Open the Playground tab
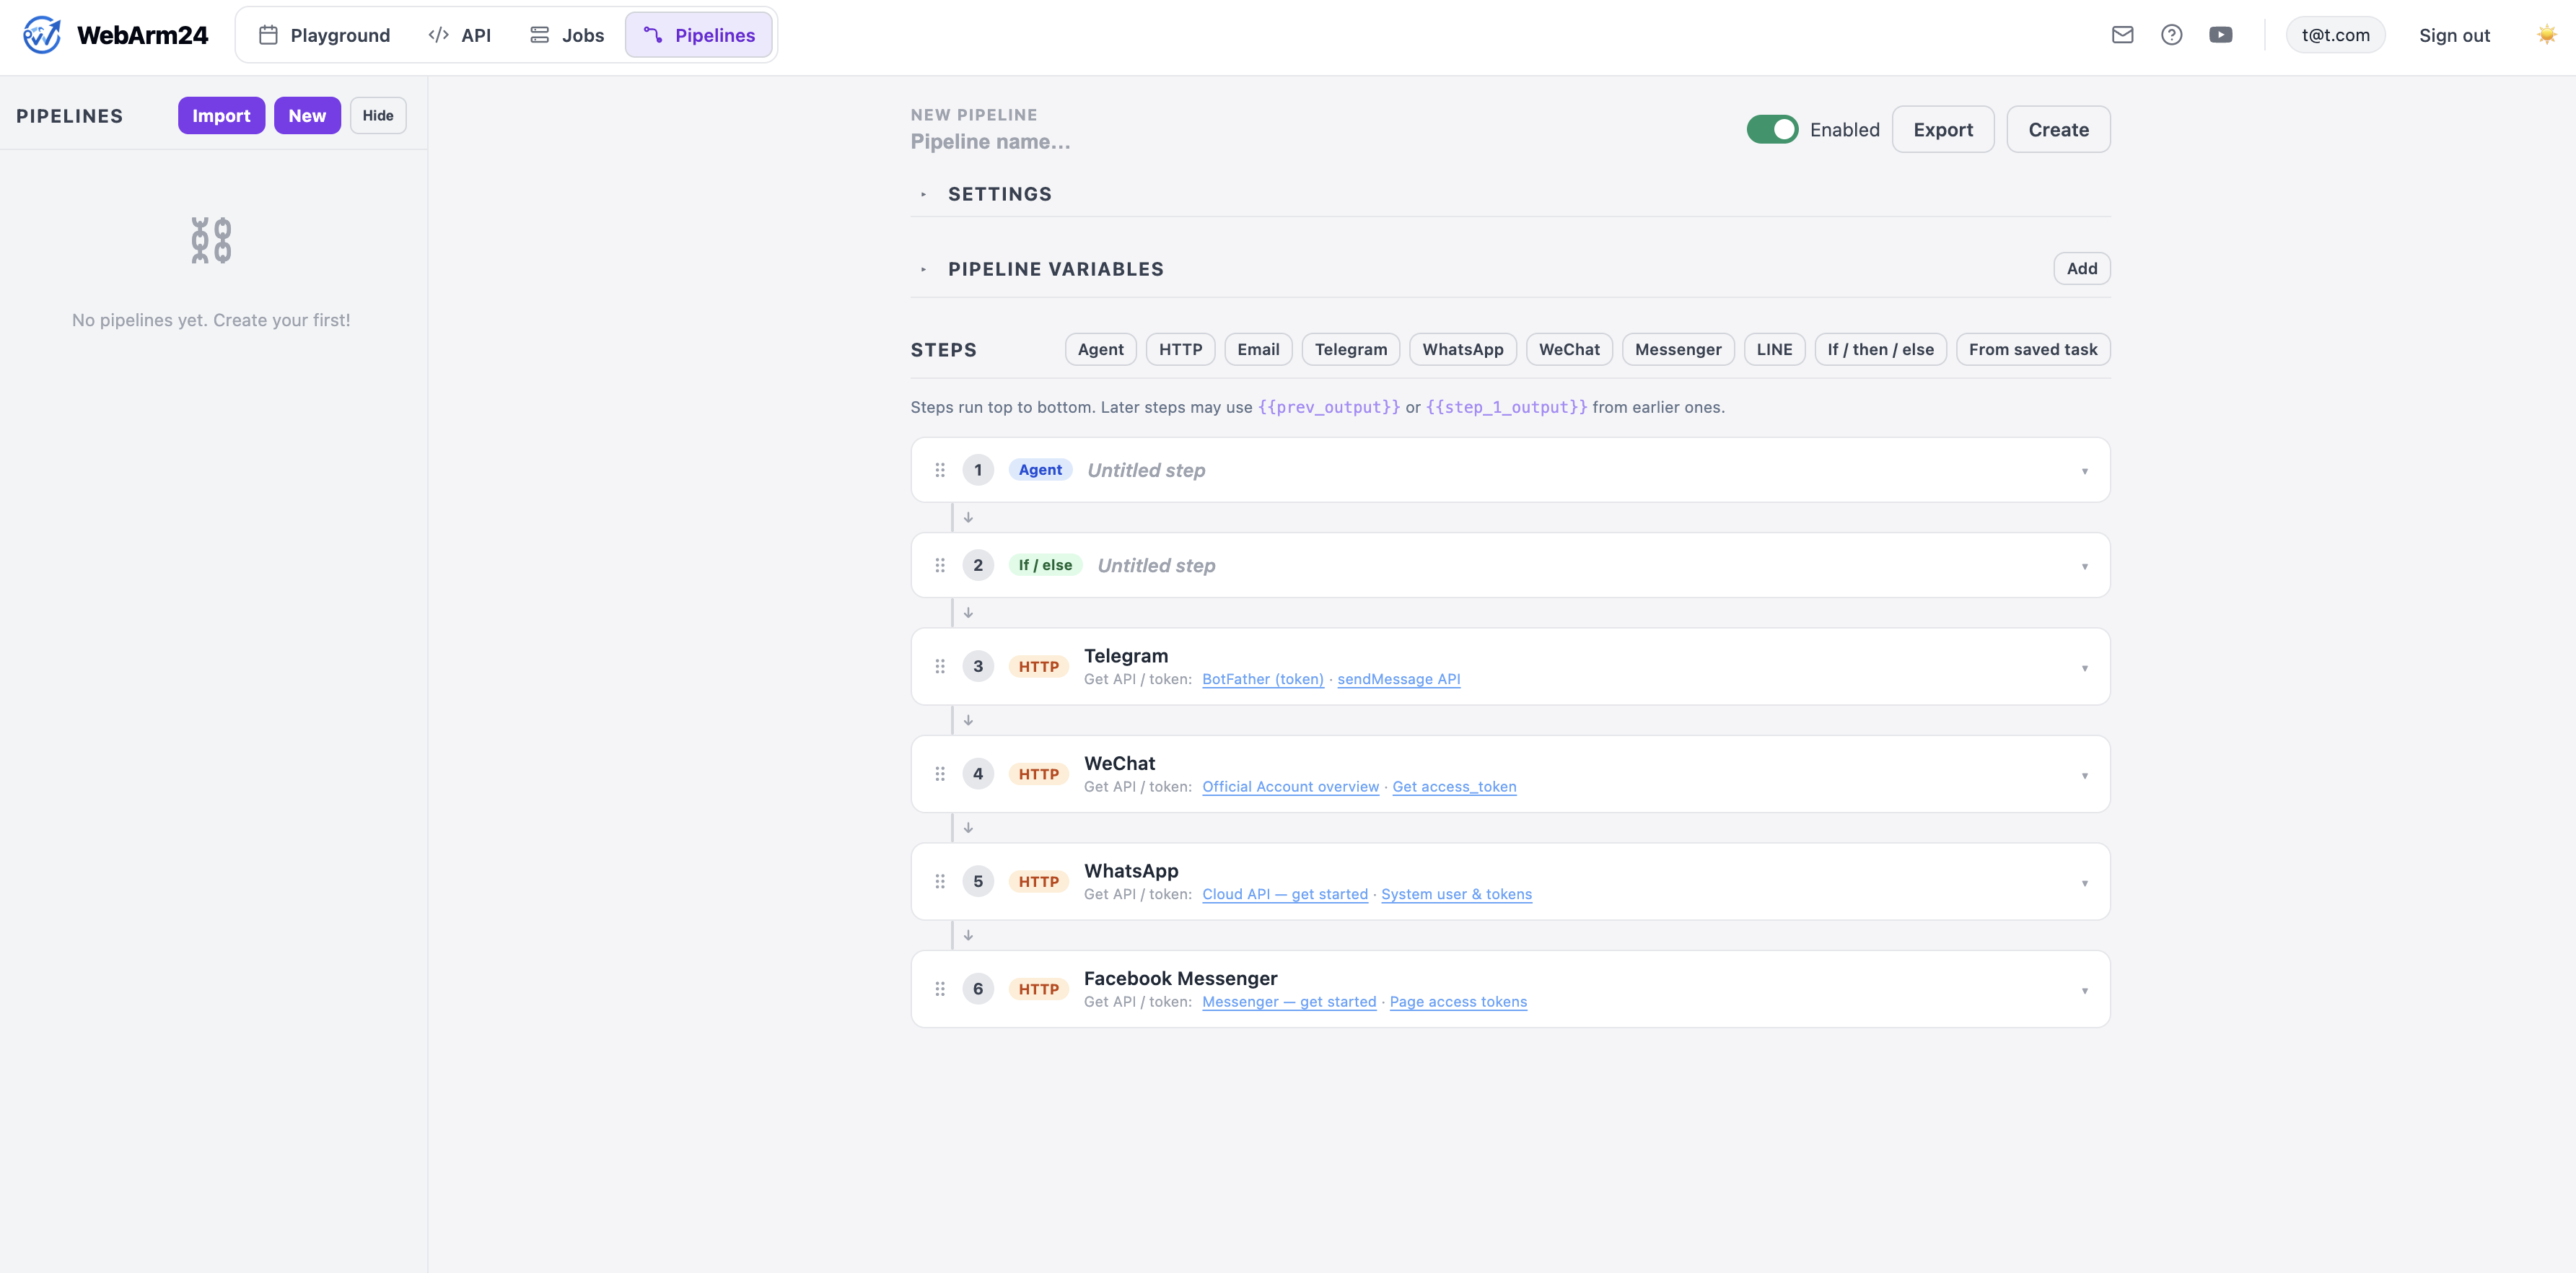This screenshot has width=2576, height=1273. [x=324, y=35]
